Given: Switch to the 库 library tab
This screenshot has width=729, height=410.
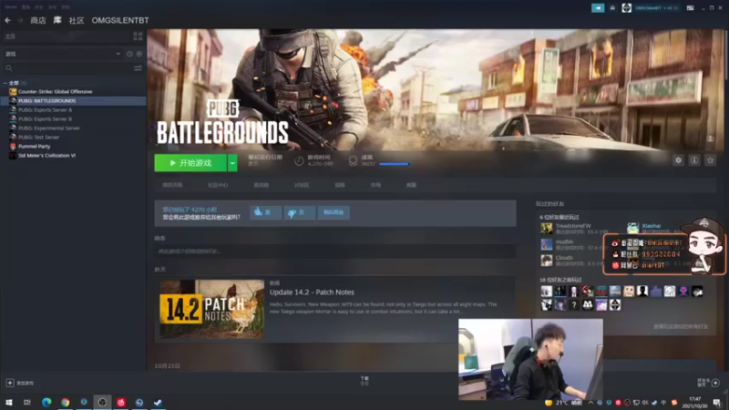Looking at the screenshot, I should (57, 20).
